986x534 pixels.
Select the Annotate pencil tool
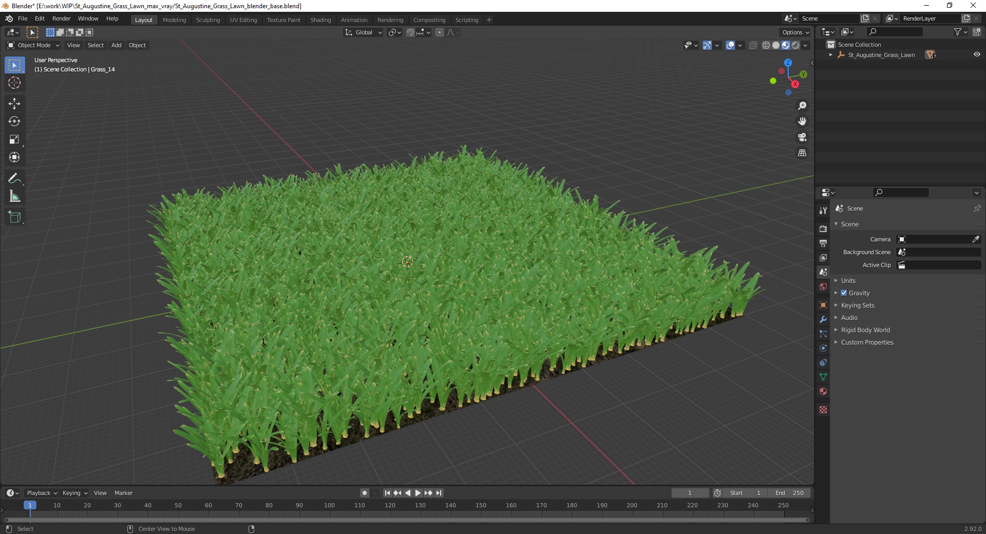(14, 179)
